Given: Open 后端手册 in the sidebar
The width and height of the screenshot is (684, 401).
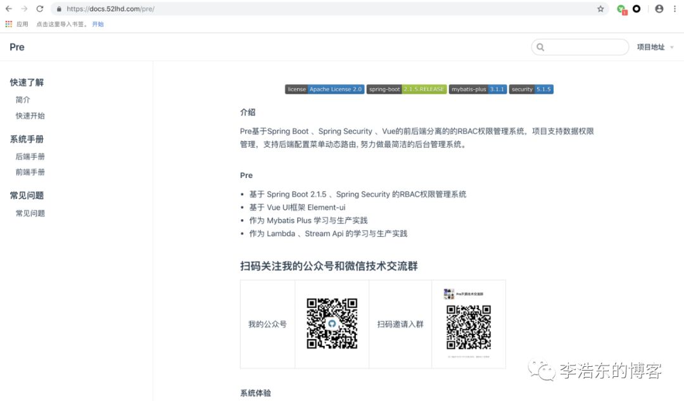Looking at the screenshot, I should pyautogui.click(x=30, y=156).
